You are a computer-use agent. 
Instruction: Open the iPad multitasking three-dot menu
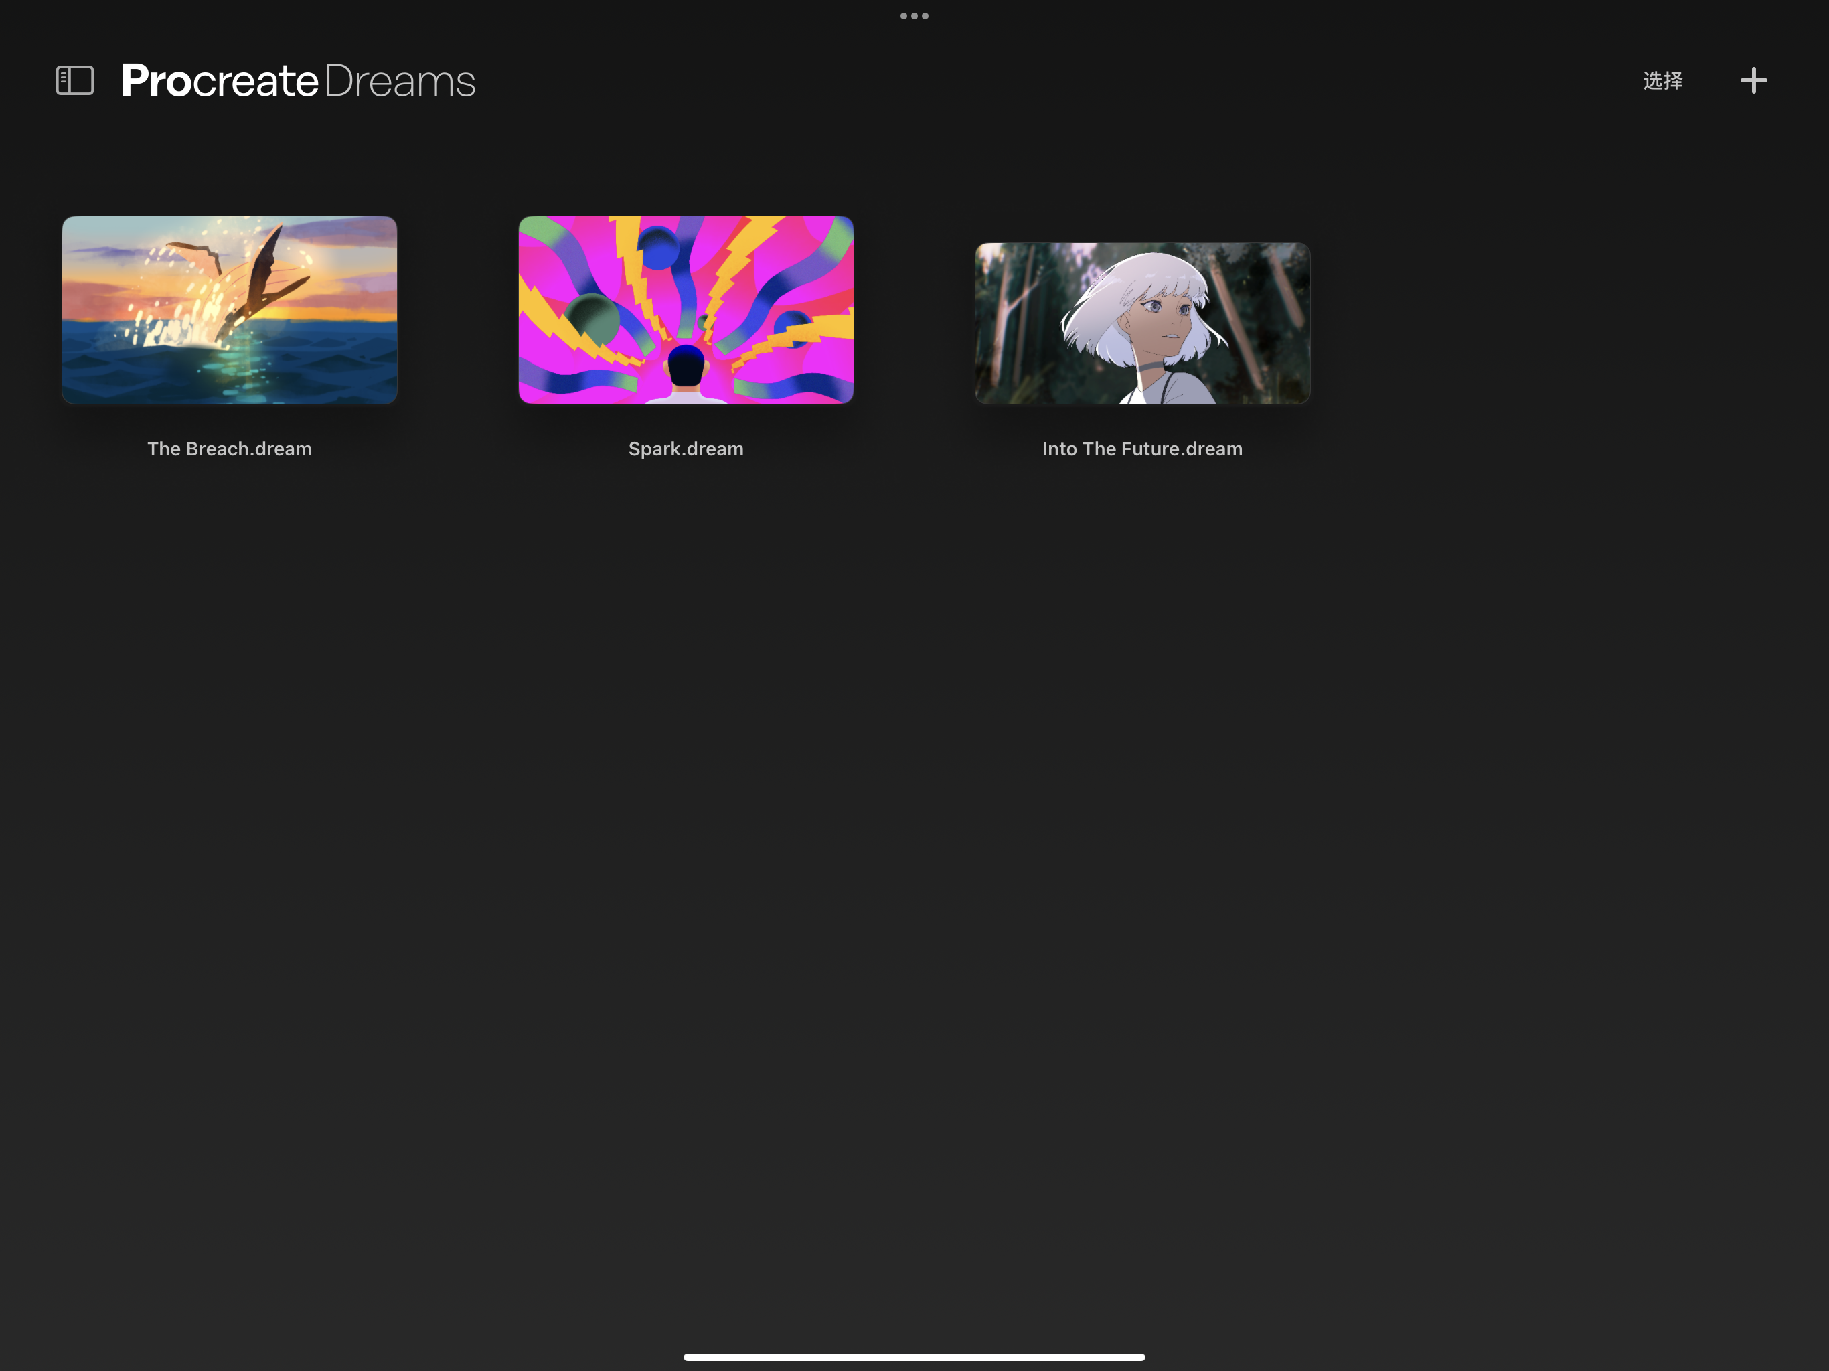tap(914, 15)
